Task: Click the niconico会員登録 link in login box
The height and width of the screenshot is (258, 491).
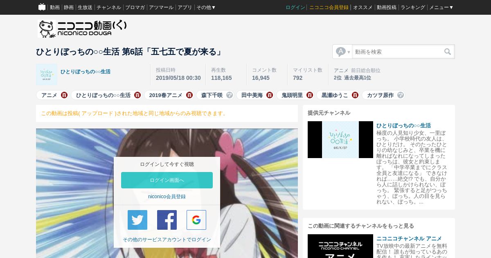Action: click(167, 197)
